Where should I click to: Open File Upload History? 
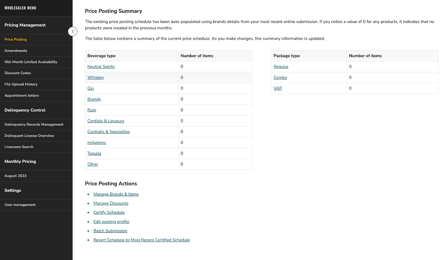click(x=21, y=84)
